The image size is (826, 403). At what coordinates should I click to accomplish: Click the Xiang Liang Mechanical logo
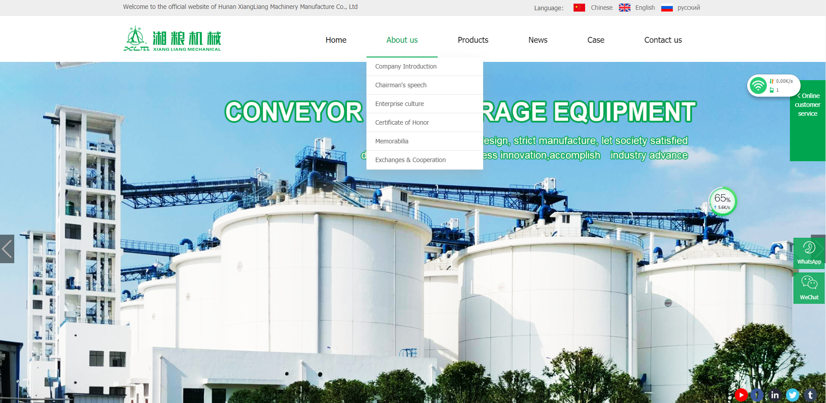pyautogui.click(x=172, y=39)
